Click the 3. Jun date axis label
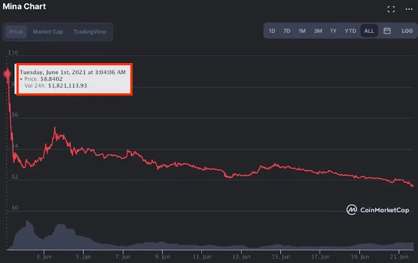 point(44,256)
